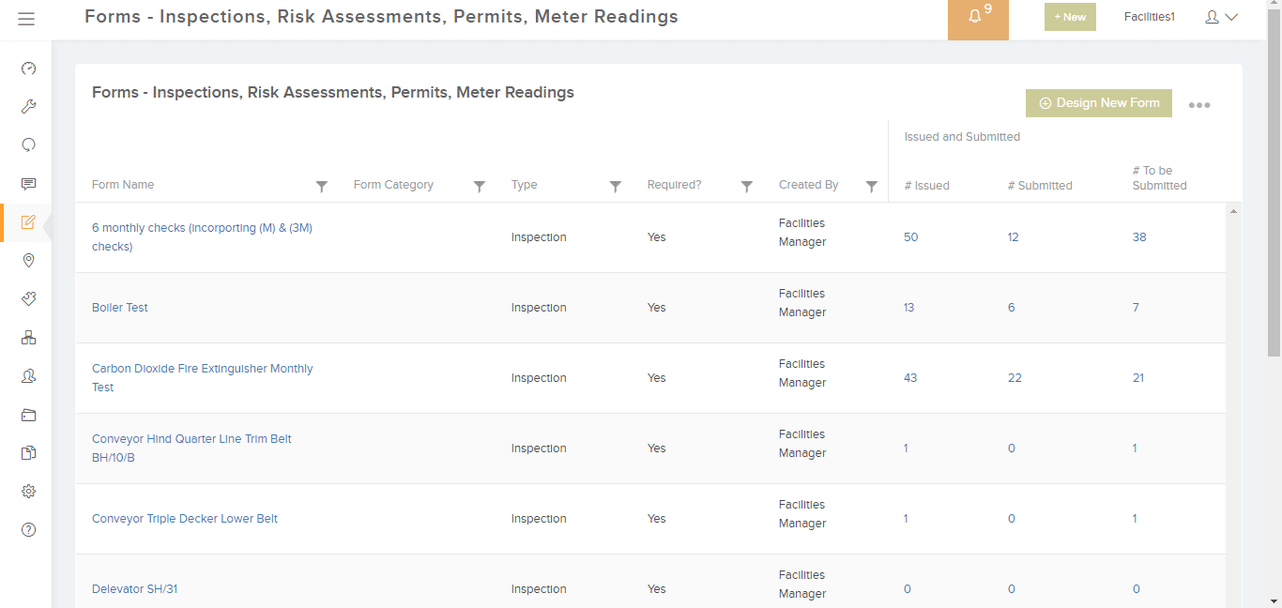Click submitted count 22 for Carbon Dioxide test
Viewport: 1282px width, 608px height.
[x=1015, y=378]
